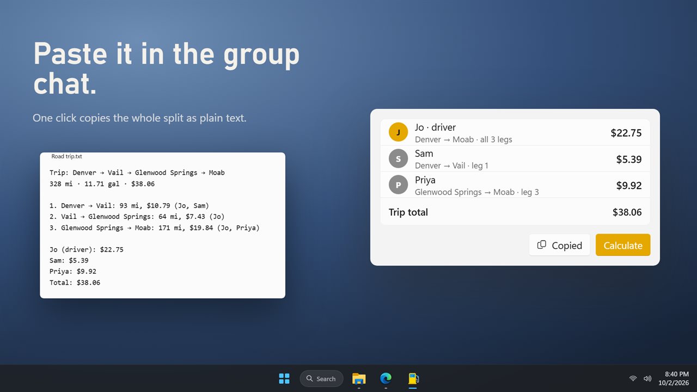This screenshot has width=697, height=392.
Task: Open the volume speaker icon
Action: 647,378
